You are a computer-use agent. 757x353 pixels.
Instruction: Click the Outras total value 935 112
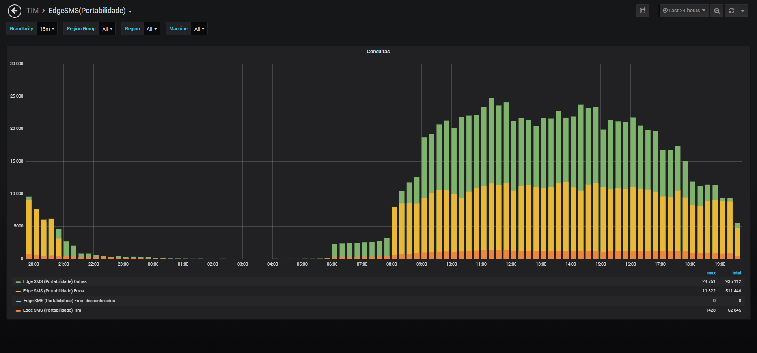733,281
